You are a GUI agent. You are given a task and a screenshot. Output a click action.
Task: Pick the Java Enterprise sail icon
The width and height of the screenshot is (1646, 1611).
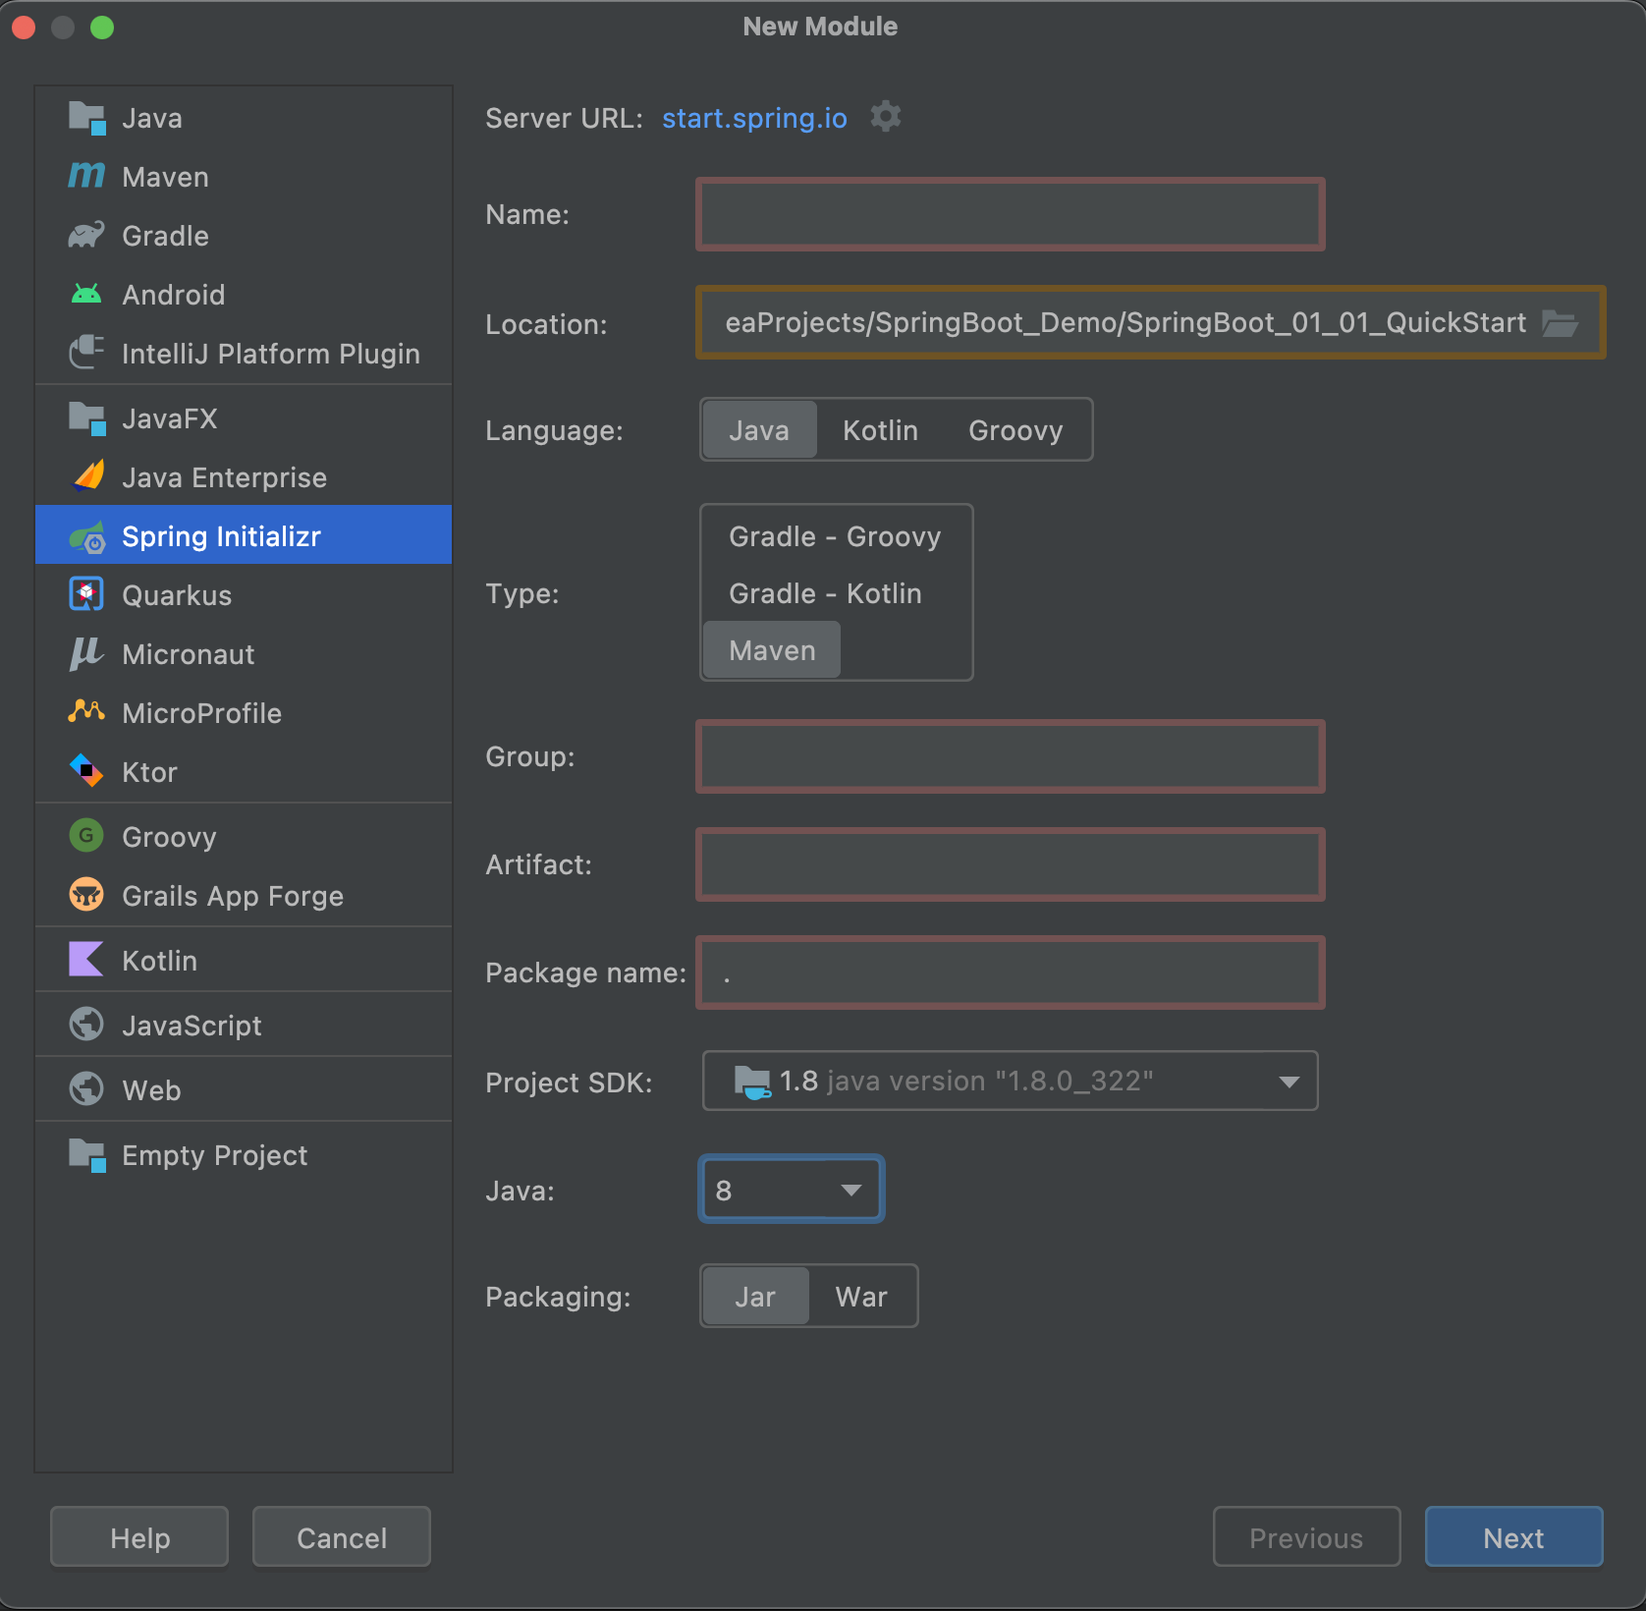(x=88, y=476)
